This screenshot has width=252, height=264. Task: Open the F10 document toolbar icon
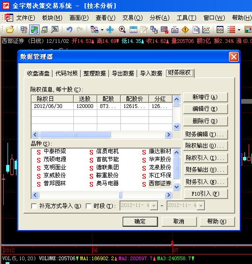pos(196,30)
